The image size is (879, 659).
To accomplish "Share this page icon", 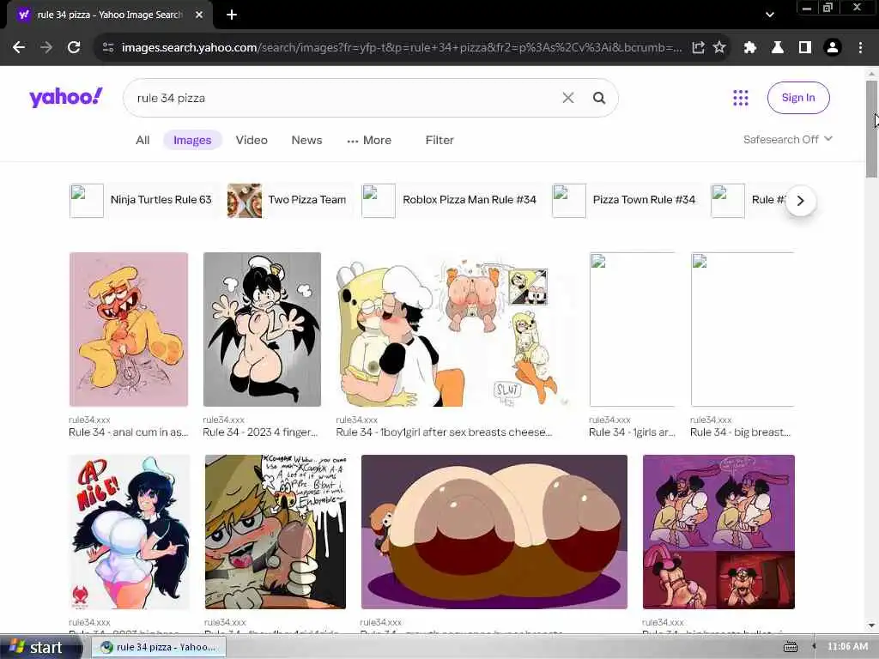I will click(x=698, y=48).
